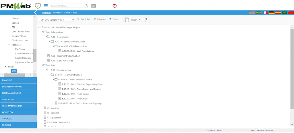This screenshot has width=294, height=133.
Task: Select the Brazilian flag language
Action: point(258,13)
